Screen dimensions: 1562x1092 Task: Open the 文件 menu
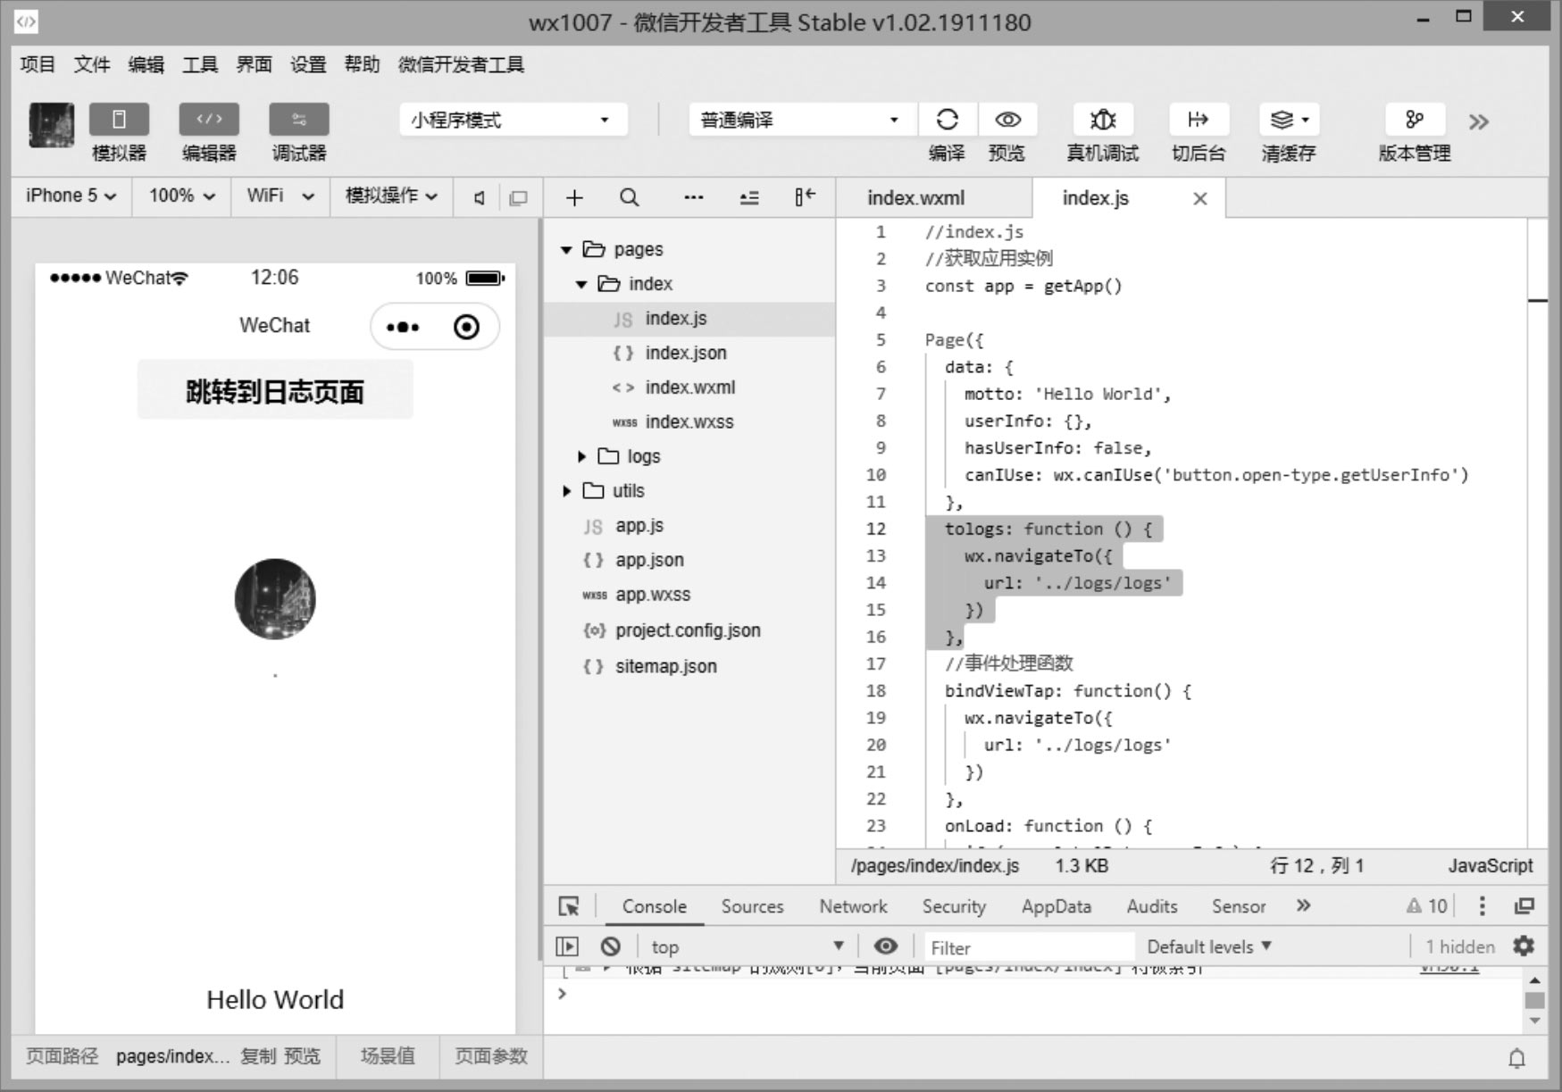click(92, 64)
